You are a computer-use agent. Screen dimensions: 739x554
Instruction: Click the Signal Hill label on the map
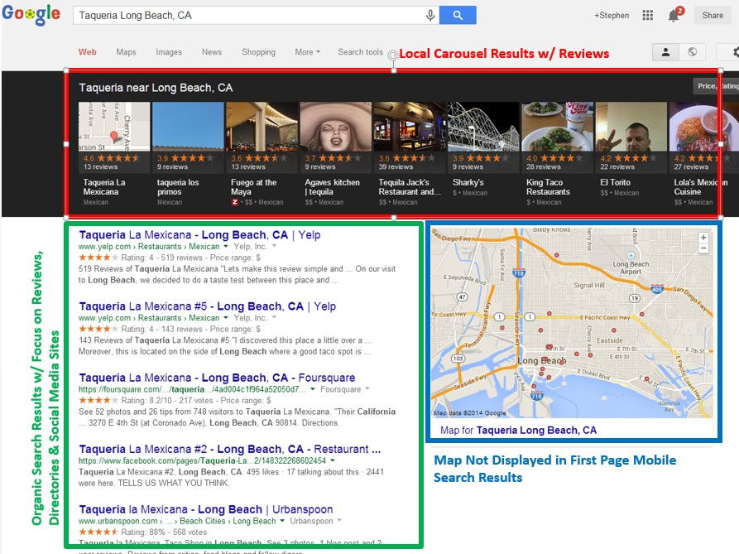pyautogui.click(x=589, y=285)
